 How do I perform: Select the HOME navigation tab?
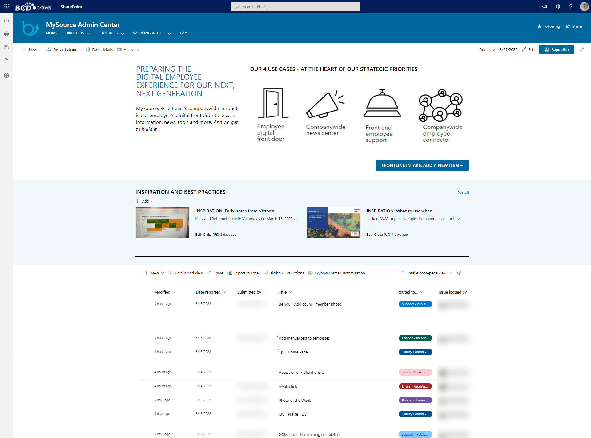click(52, 33)
